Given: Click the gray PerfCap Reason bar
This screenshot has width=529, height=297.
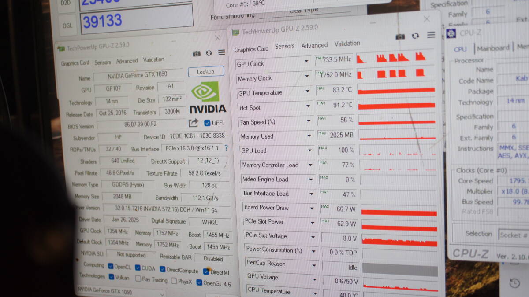Looking at the screenshot, I should tap(400, 270).
